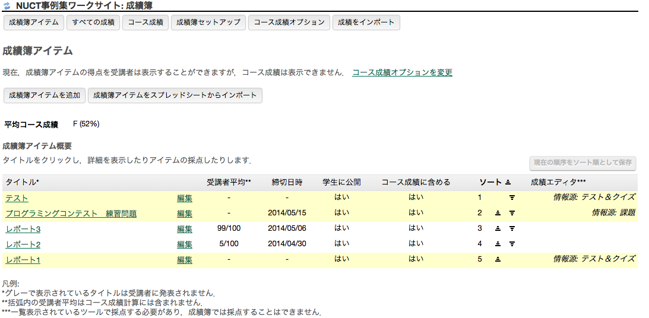Move レポート2 up using sort arrow
The image size is (649, 318).
click(498, 244)
